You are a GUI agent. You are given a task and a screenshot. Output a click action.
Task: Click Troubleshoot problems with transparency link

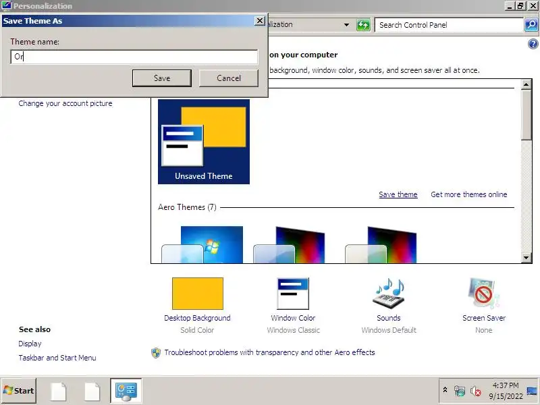tap(269, 352)
